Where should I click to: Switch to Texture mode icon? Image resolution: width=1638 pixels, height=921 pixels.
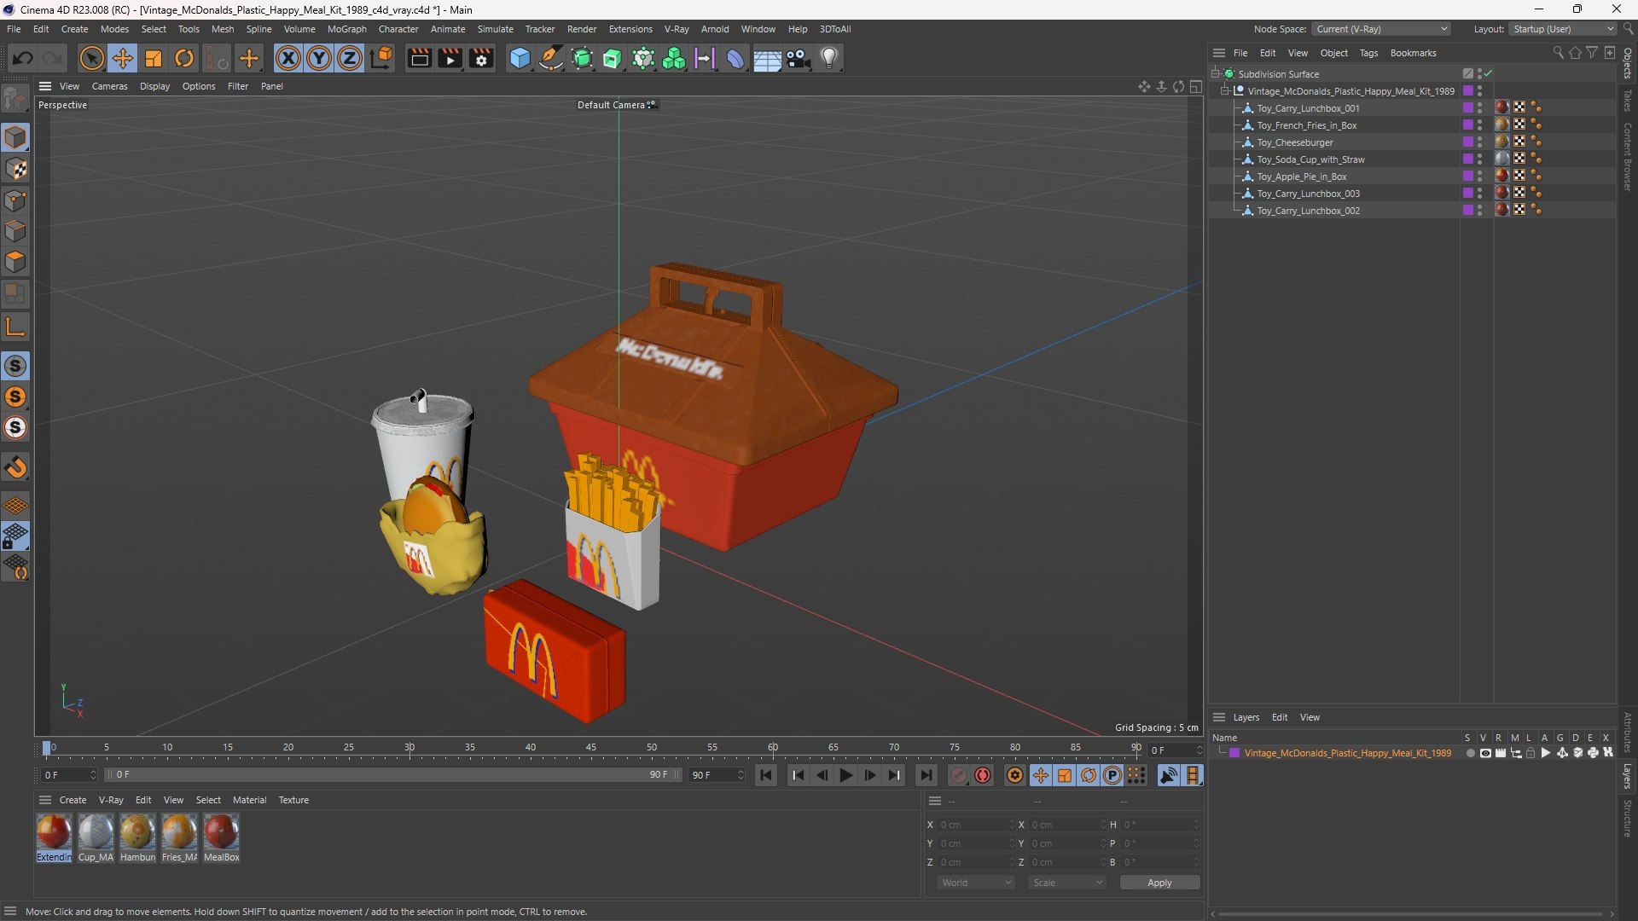pyautogui.click(x=15, y=169)
